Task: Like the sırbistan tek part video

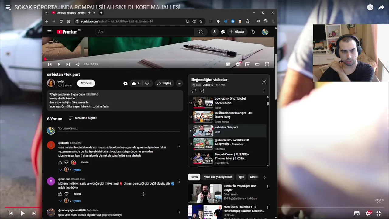Action: (x=136, y=83)
